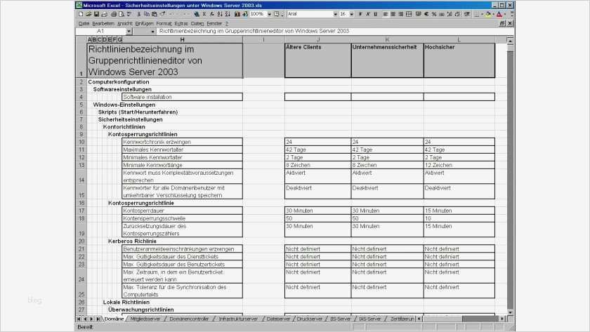This screenshot has width=590, height=332.
Task: Run the Spelling check icon
Action: pos(129,14)
